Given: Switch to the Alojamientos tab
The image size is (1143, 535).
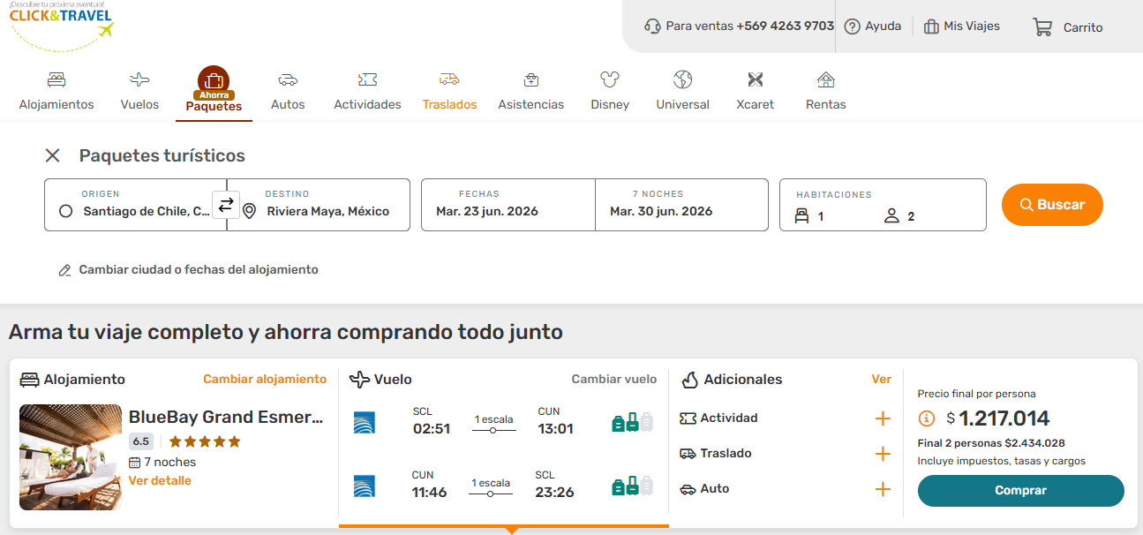Looking at the screenshot, I should click(56, 90).
